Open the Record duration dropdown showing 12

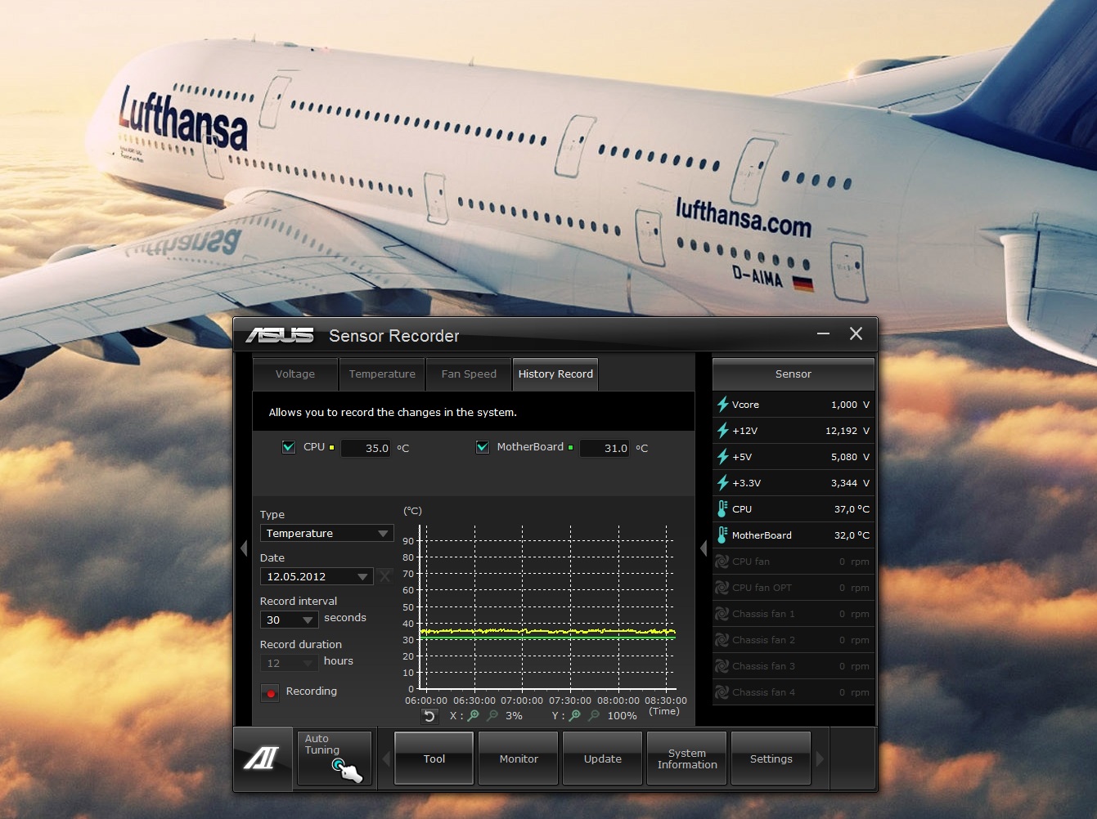click(289, 663)
